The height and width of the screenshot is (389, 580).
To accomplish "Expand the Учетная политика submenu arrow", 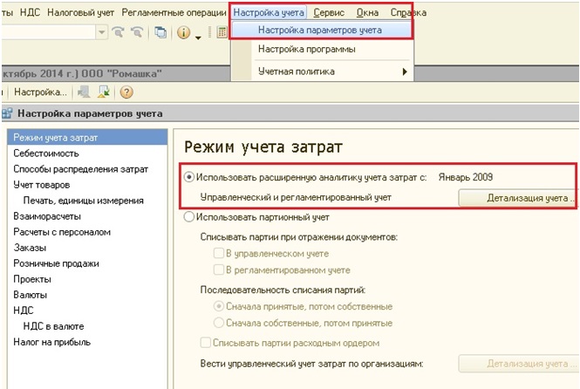I will pyautogui.click(x=405, y=72).
